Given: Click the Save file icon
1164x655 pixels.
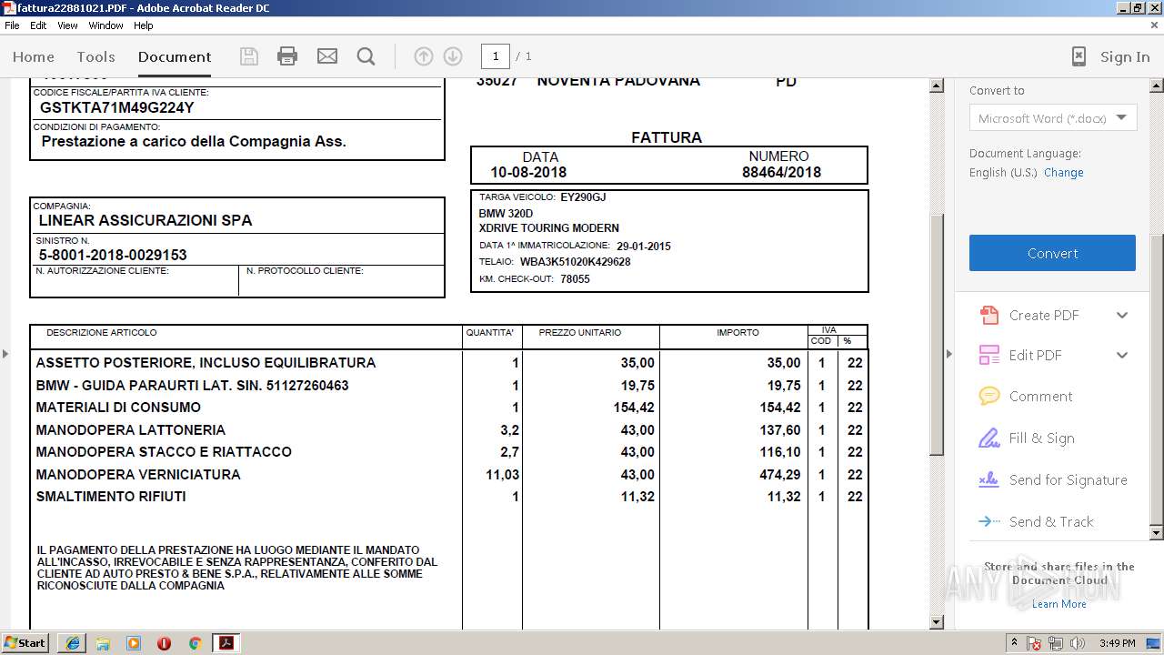Looking at the screenshot, I should click(x=248, y=56).
